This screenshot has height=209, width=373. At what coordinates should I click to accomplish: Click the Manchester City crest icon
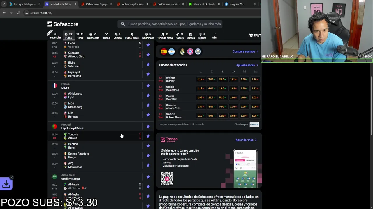198,52
